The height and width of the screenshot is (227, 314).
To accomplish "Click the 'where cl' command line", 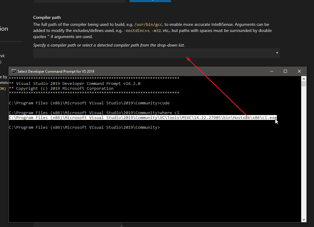I will [94, 113].
